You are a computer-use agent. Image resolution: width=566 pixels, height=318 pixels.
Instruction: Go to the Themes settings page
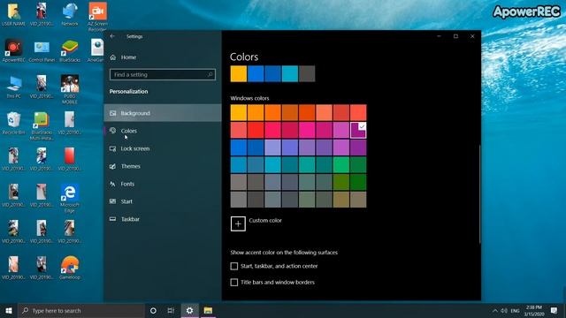coord(163,166)
